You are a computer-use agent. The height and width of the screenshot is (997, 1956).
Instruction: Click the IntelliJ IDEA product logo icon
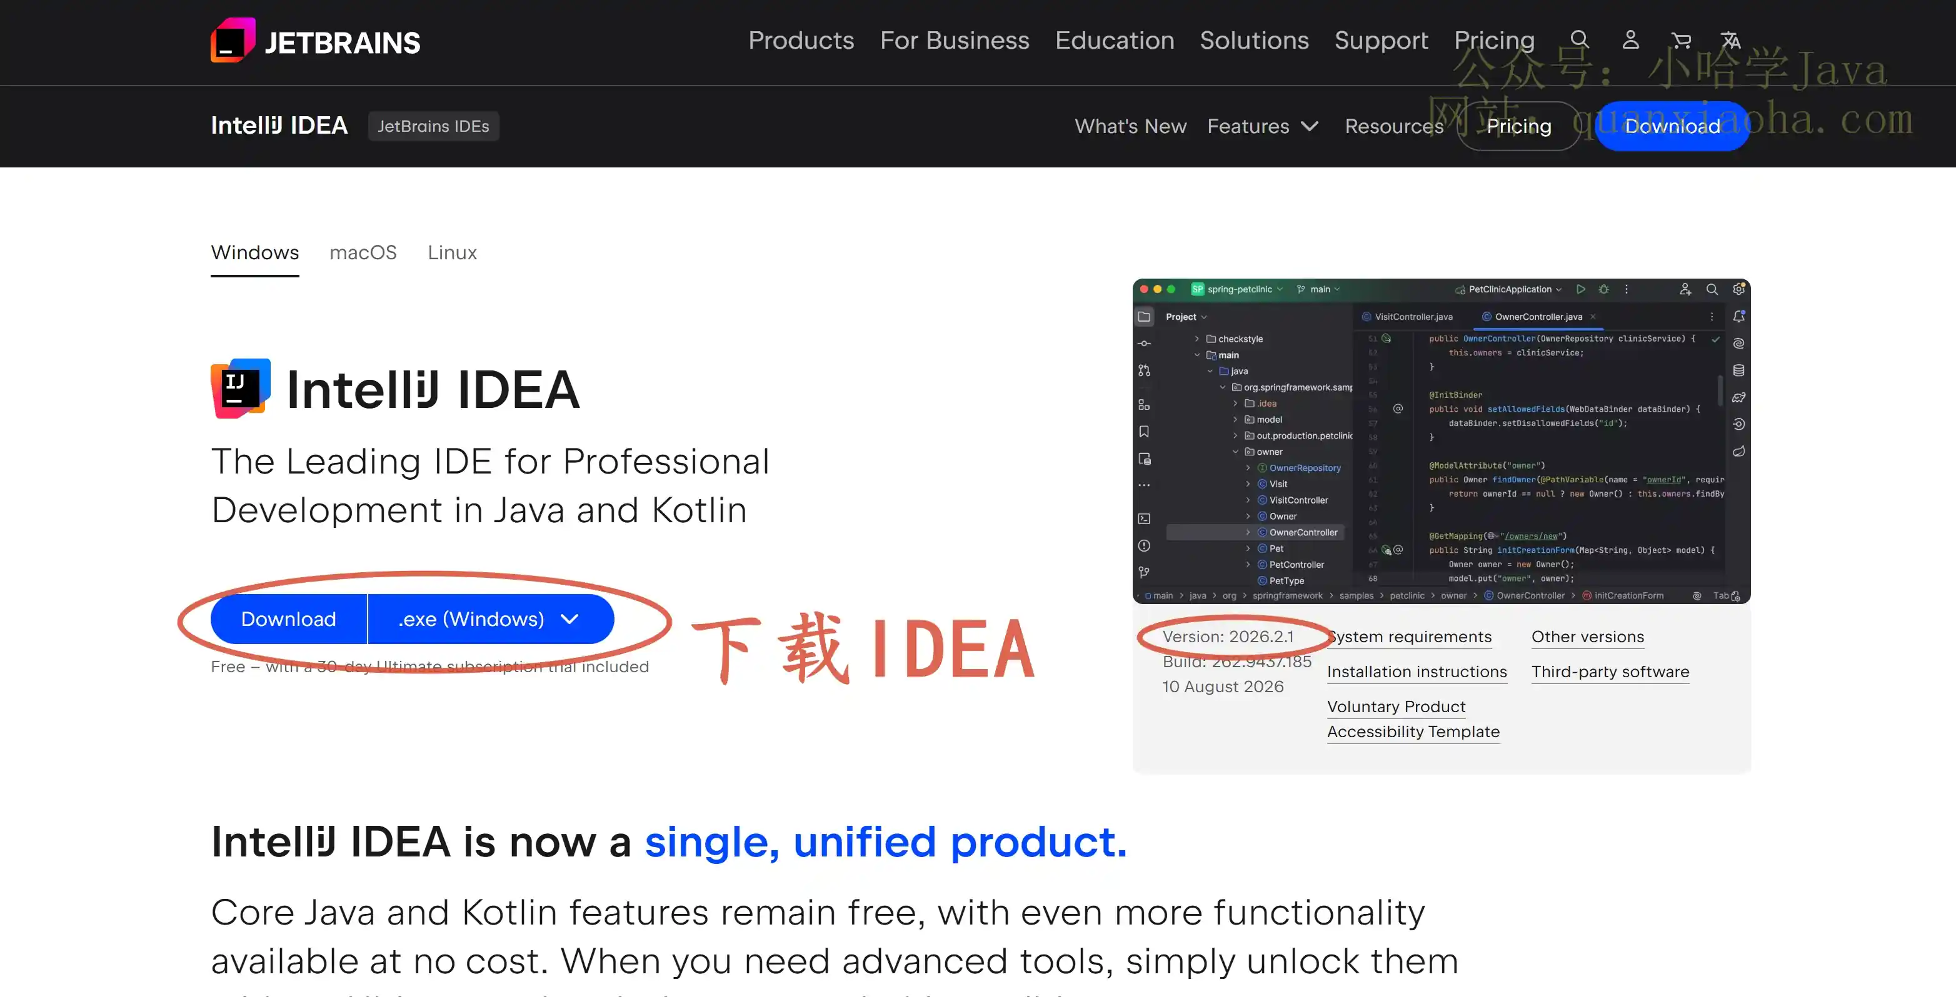(241, 389)
